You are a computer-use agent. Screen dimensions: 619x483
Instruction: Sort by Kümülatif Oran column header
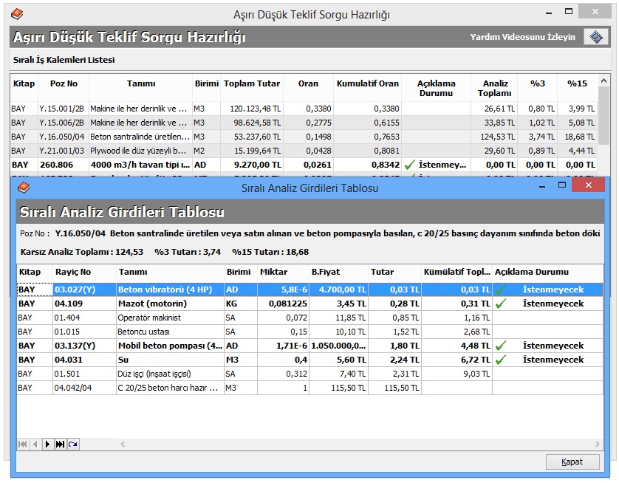(367, 83)
